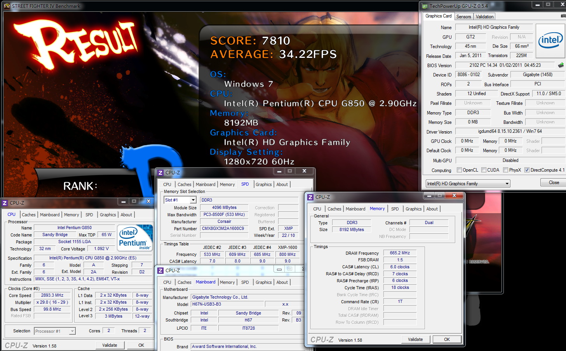Select the CPU tab in the CPU-Z Memory window
Viewport: 566px width, 351px height.
pos(317,209)
